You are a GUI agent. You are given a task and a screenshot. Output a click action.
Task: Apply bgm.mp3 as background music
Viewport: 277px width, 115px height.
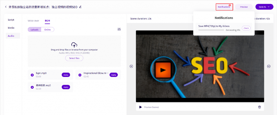coord(66,75)
